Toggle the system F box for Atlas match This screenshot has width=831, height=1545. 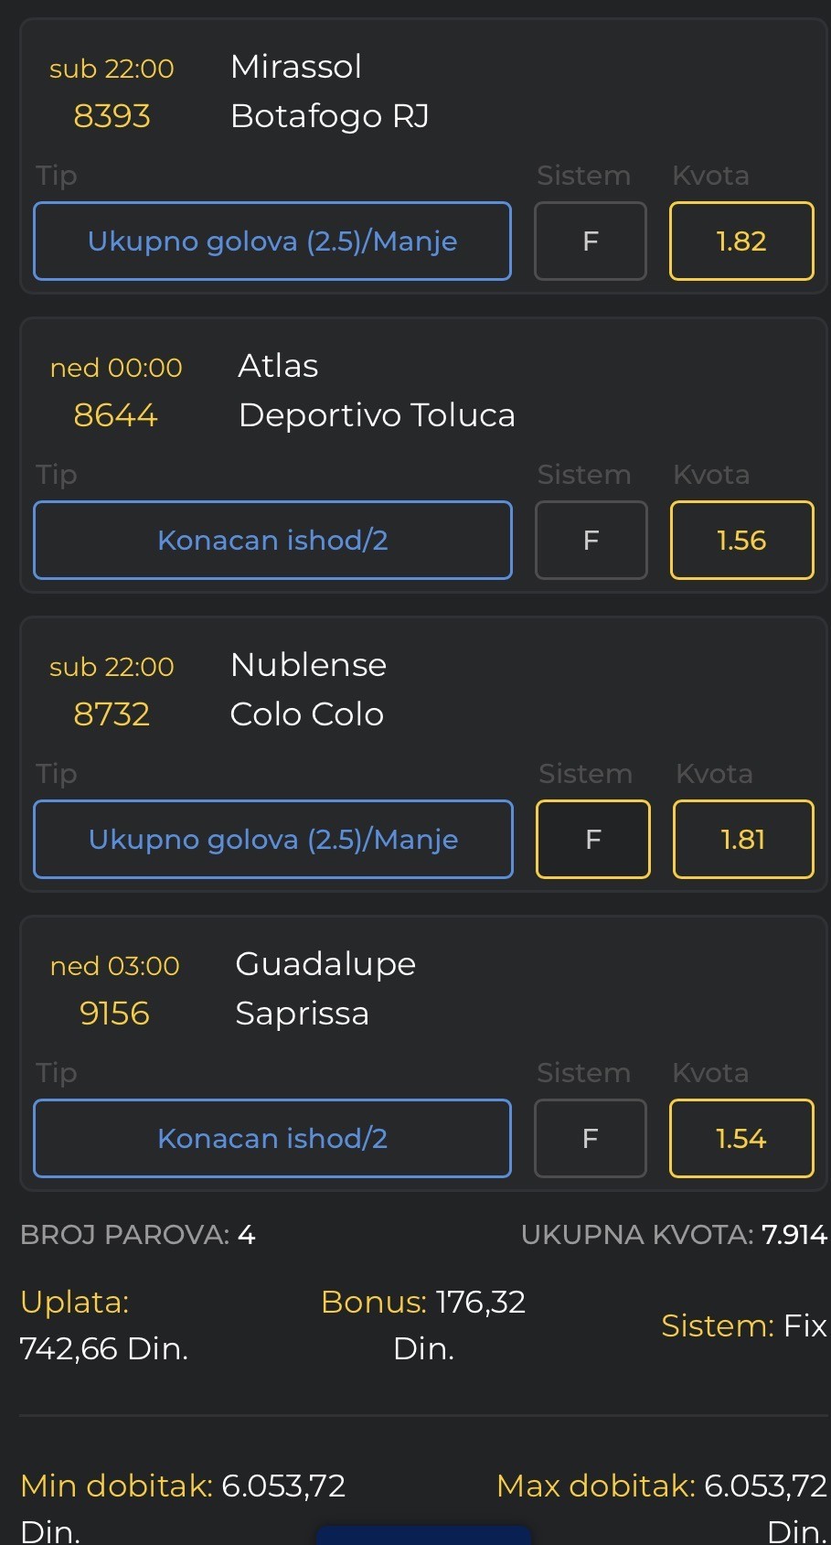click(x=591, y=541)
